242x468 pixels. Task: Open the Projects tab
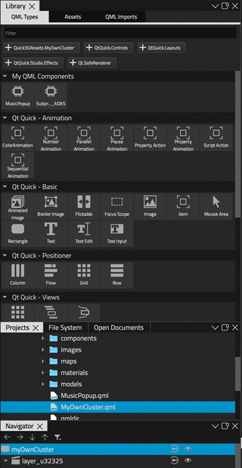[18, 327]
